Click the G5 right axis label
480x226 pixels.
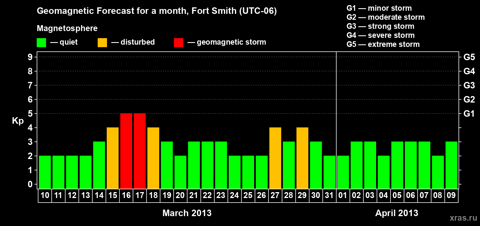[469, 57]
